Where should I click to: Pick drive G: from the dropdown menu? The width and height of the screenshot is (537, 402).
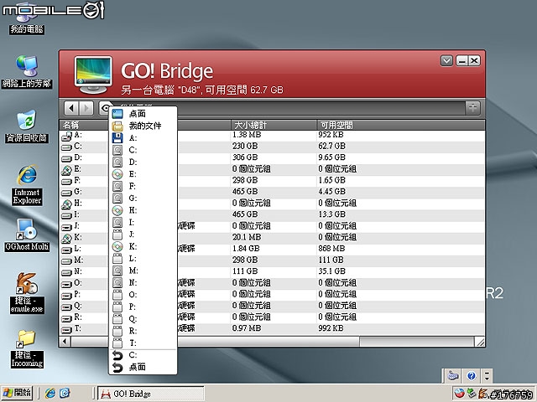click(x=143, y=198)
